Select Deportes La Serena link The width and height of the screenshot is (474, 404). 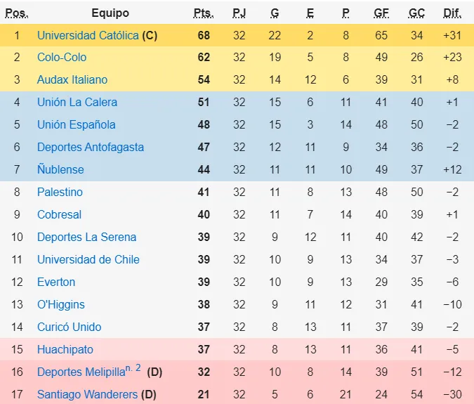(86, 237)
